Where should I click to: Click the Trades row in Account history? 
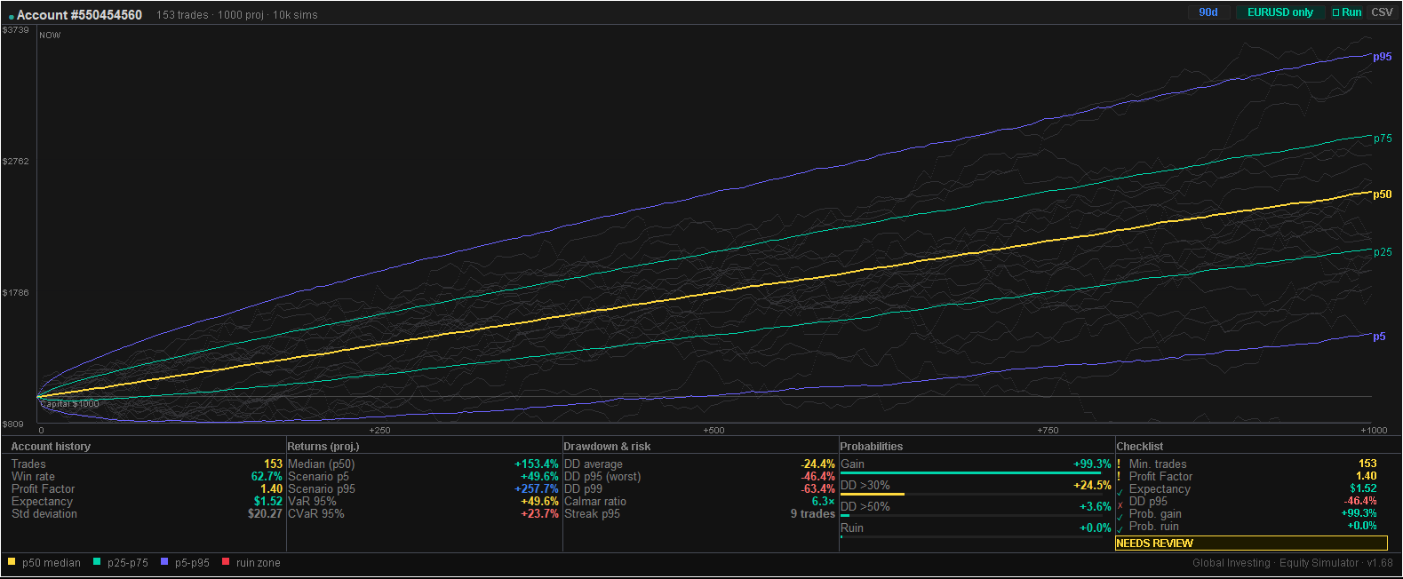pos(147,464)
